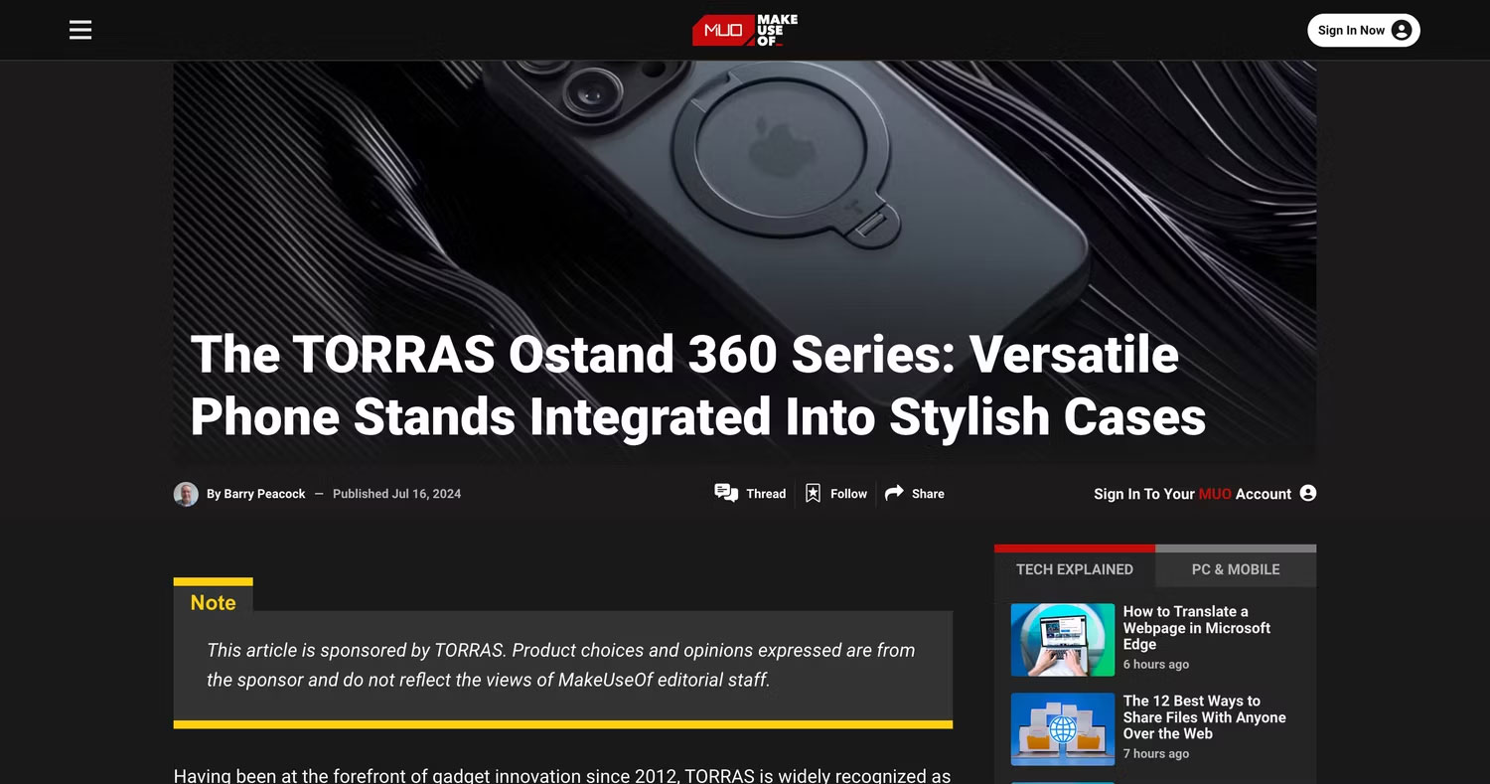Open the Barry Peacock author link
1490x784 pixels.
(x=264, y=494)
